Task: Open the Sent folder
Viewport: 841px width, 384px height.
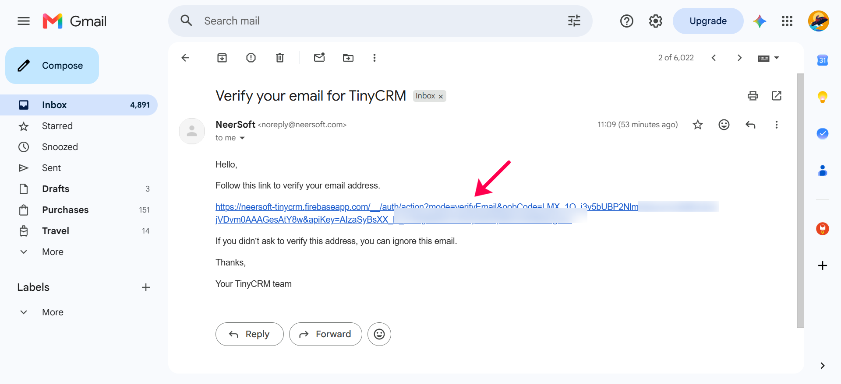Action: point(79,168)
